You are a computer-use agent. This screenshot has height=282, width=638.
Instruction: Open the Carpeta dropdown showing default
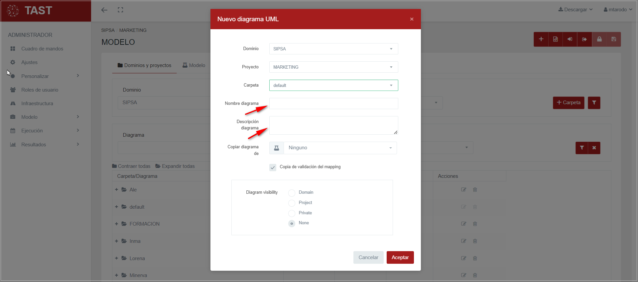333,85
